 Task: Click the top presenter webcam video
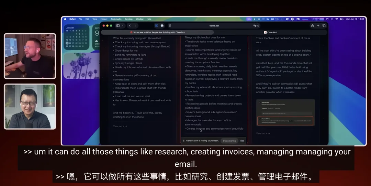pyautogui.click(x=30, y=56)
